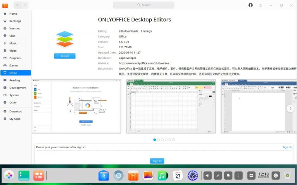The image size is (297, 185).
Task: Select the third screenshot pager dot
Action: coord(162,139)
